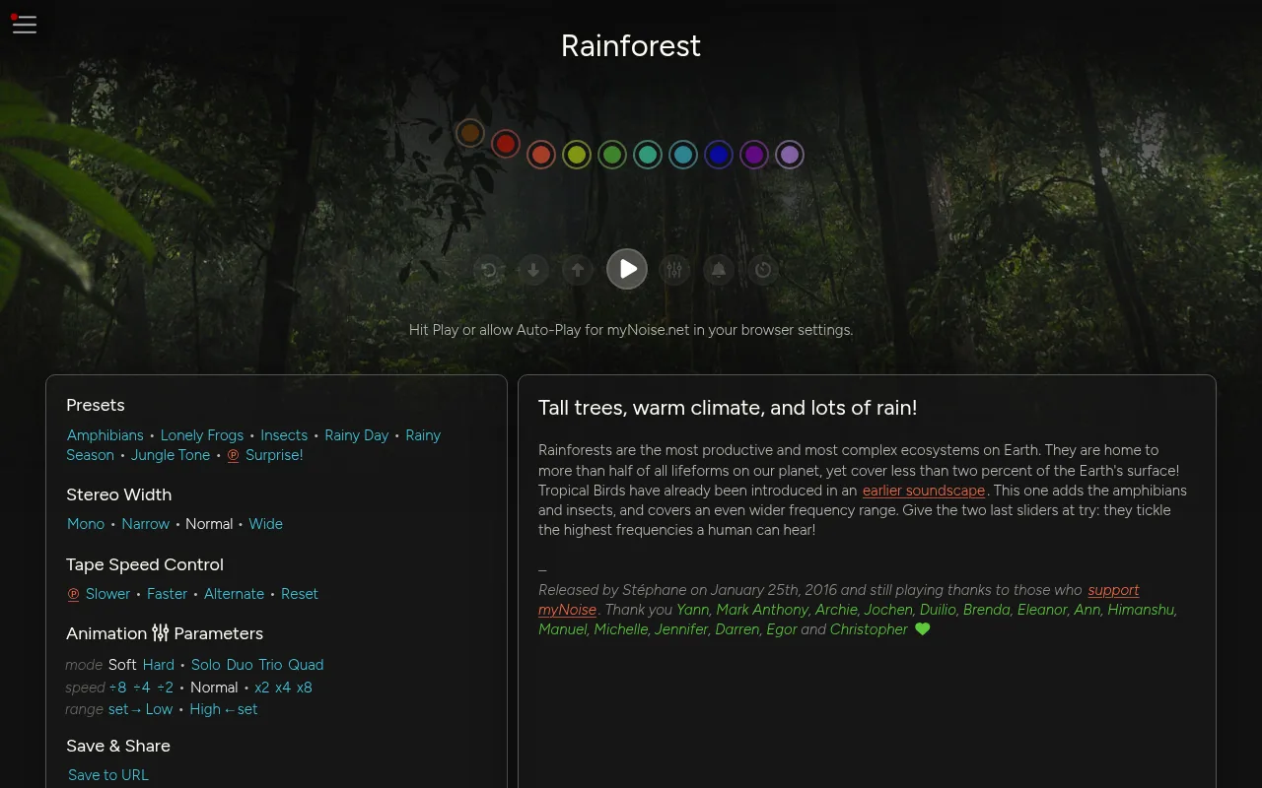
Task: Click the meditation bell icon
Action: 719,270
